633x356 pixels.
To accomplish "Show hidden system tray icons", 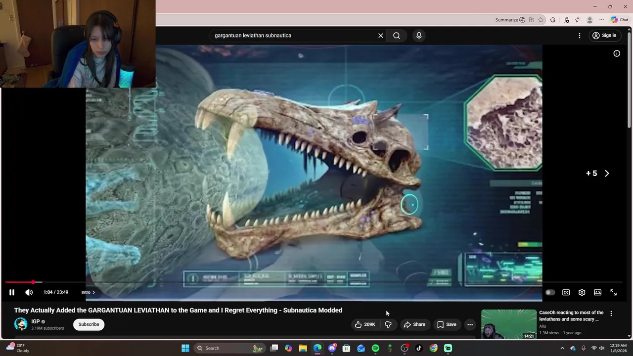I will pyautogui.click(x=562, y=348).
